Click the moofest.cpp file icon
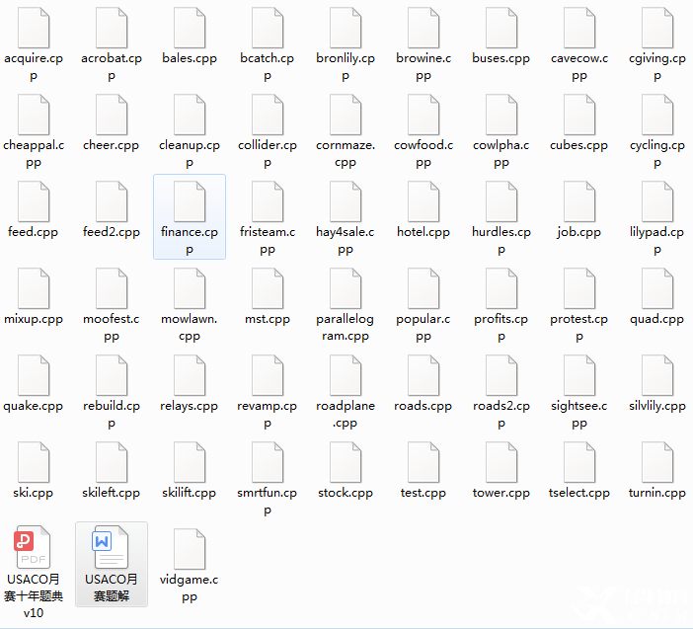This screenshot has height=629, width=693. [111, 288]
